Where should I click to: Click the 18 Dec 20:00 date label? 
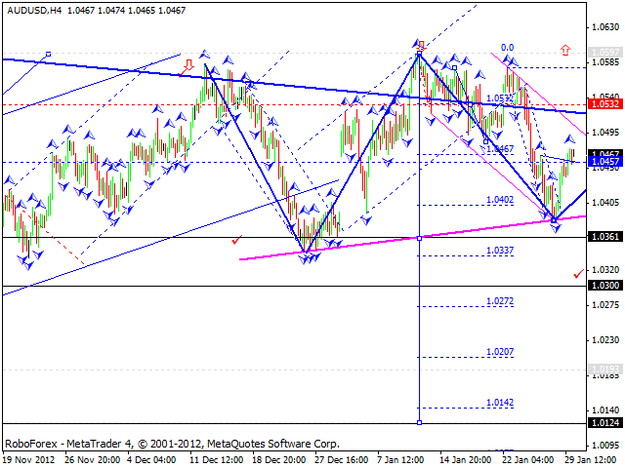click(x=279, y=460)
